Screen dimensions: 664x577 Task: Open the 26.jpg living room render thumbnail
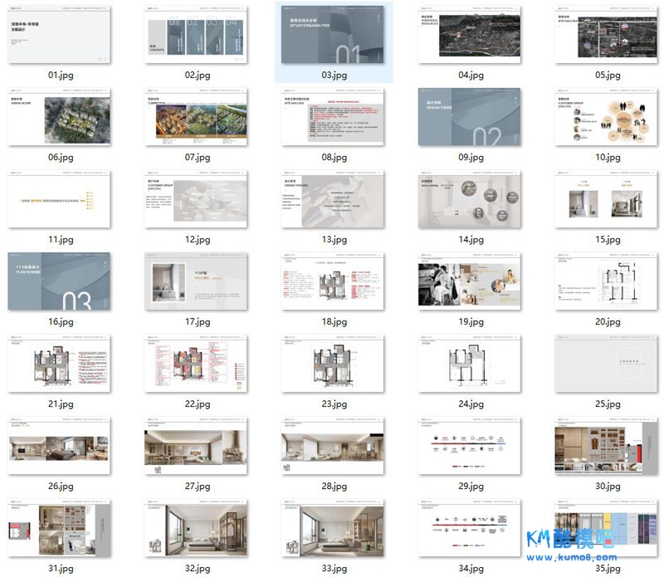[x=60, y=446]
